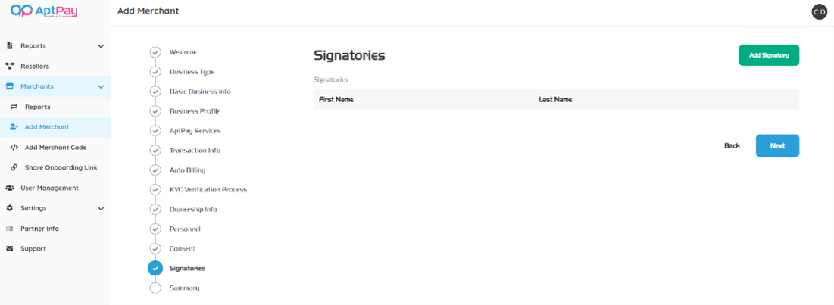Go to the KYC Verification Process step
The height and width of the screenshot is (305, 834).
point(208,189)
